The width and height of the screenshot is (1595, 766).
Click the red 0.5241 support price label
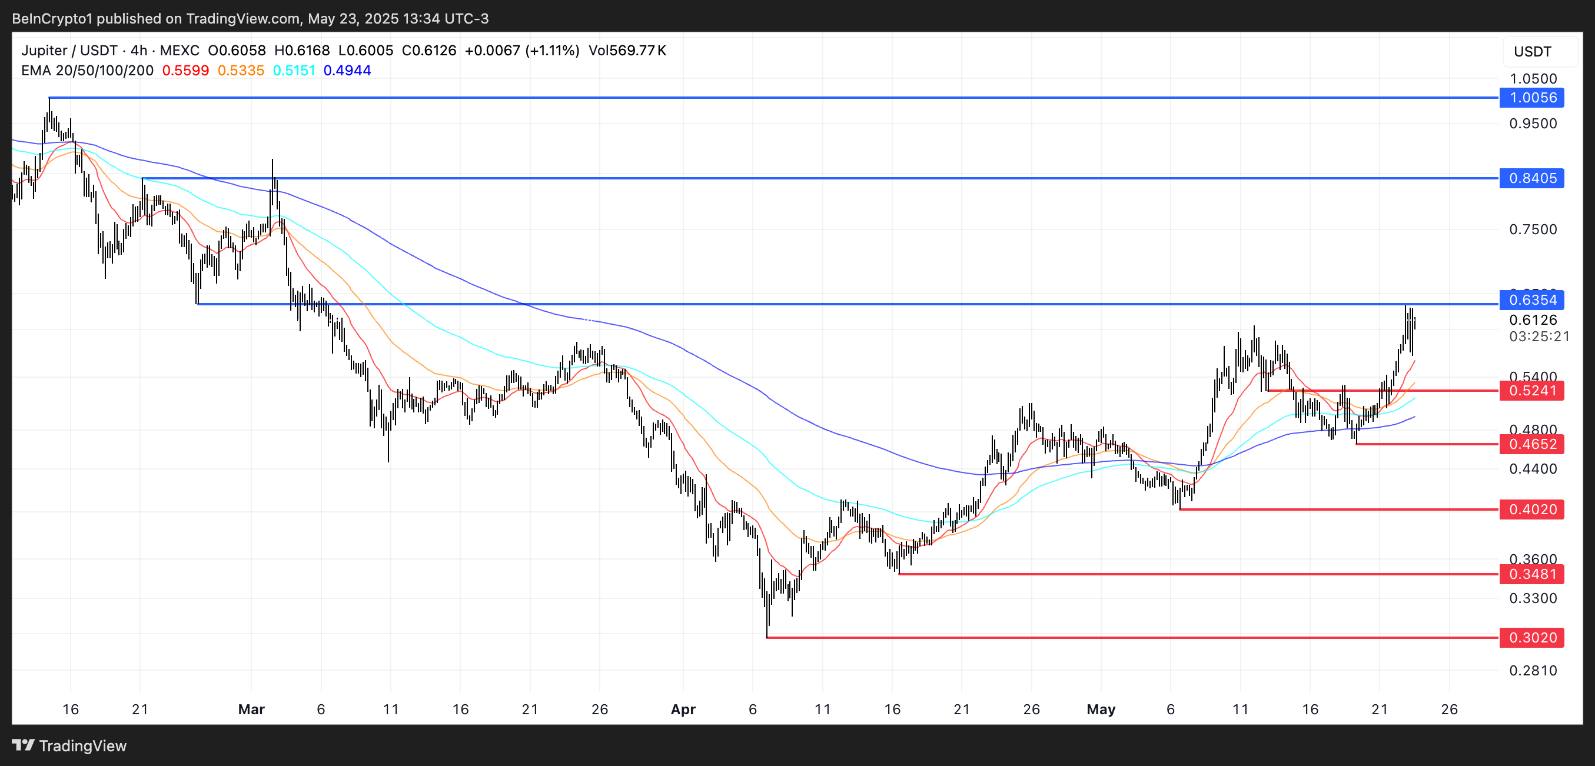[x=1532, y=391]
